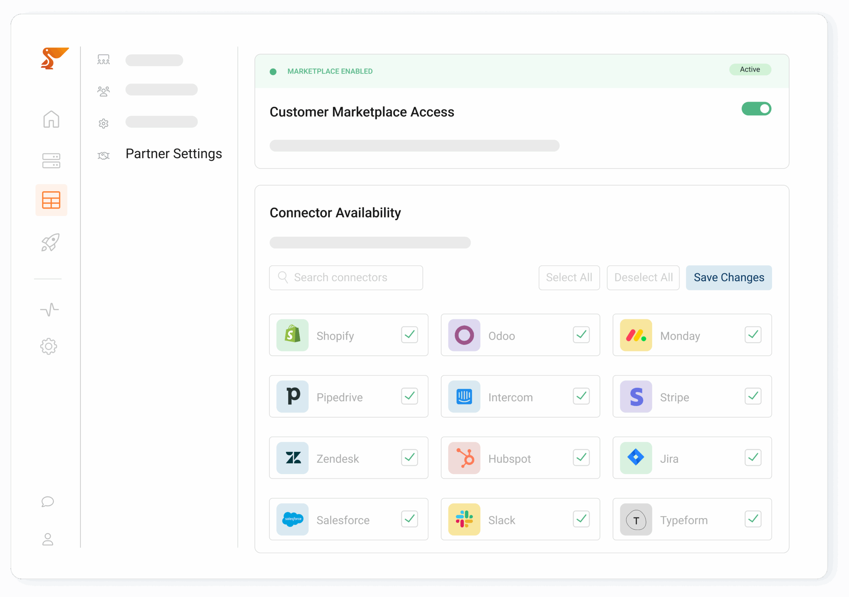Image resolution: width=849 pixels, height=597 pixels.
Task: Uncheck the Stripe connector checkbox
Action: tap(753, 396)
